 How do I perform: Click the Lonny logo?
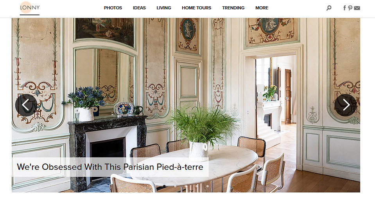tap(30, 8)
